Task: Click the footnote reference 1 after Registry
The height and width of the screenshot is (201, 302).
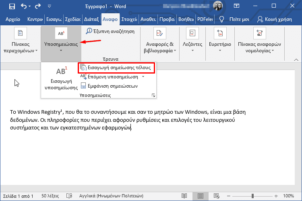Action: point(62,111)
